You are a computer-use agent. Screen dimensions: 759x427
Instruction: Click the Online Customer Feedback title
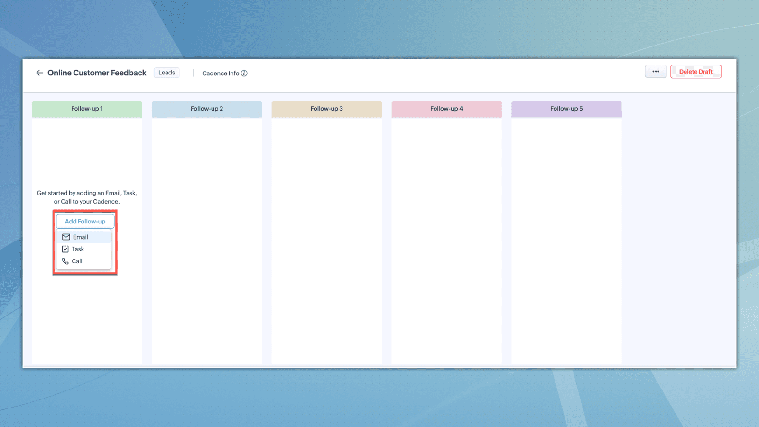click(x=97, y=73)
